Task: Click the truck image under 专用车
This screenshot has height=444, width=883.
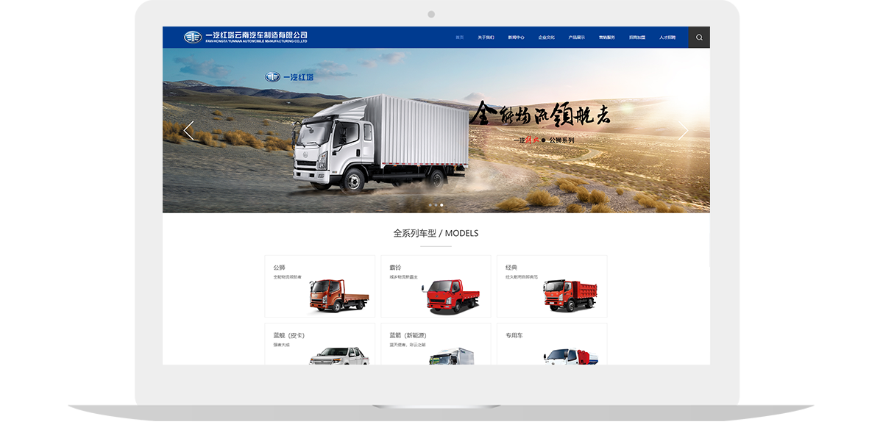Action: click(571, 356)
